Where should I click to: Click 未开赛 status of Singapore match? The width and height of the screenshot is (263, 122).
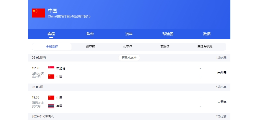(x=222, y=73)
